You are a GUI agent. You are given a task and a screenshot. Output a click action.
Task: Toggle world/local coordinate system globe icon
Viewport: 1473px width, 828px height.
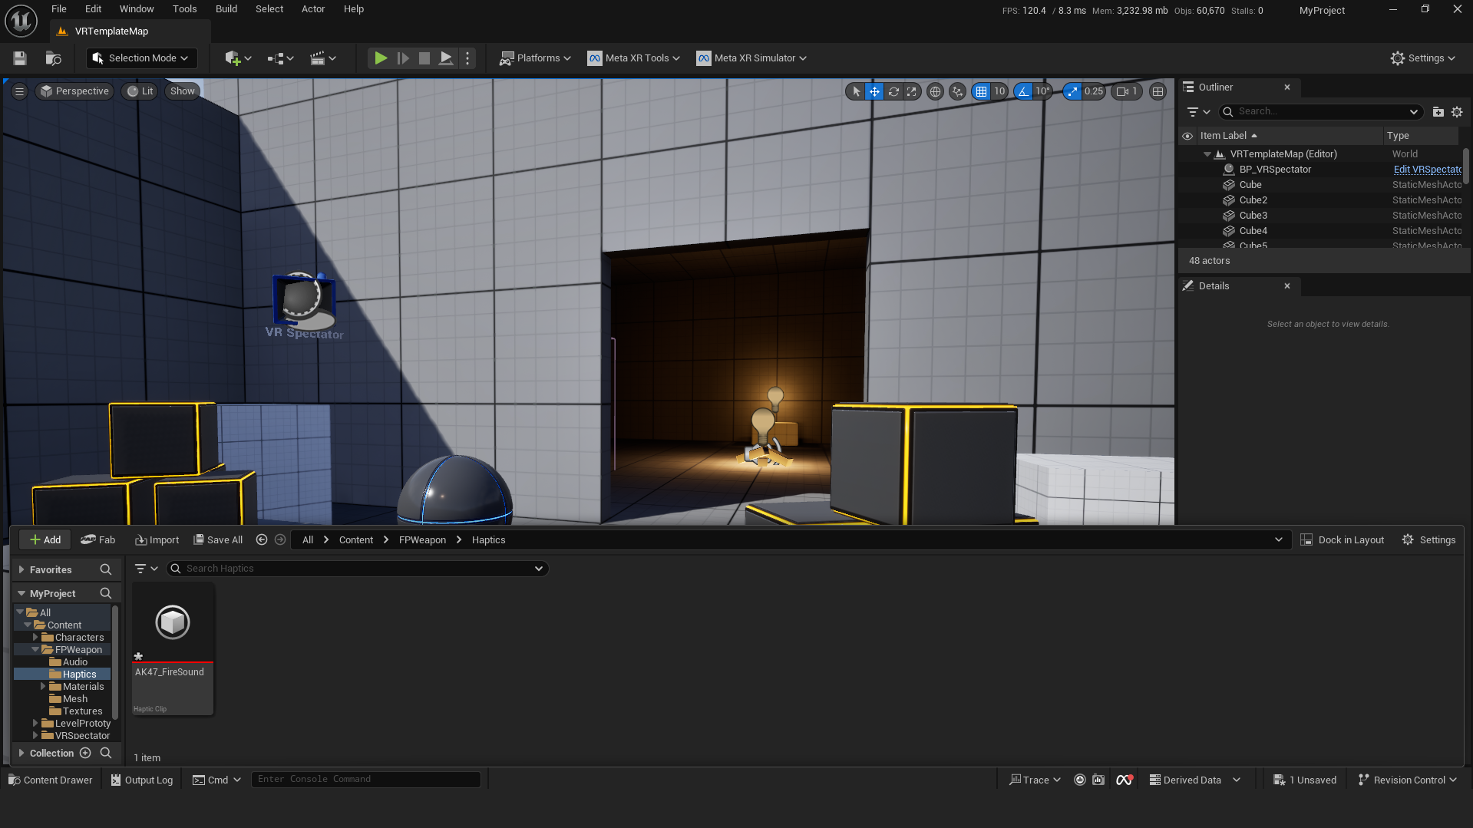[935, 91]
